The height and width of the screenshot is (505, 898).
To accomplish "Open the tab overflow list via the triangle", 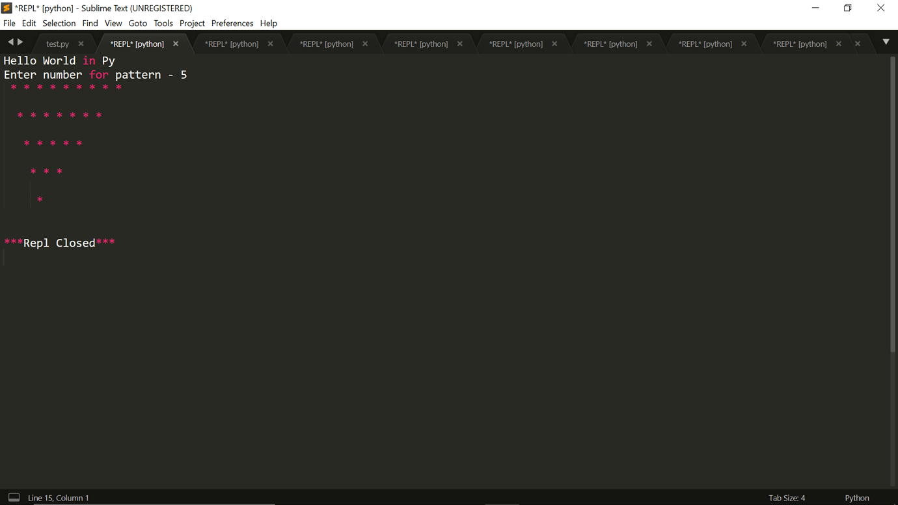I will point(886,42).
